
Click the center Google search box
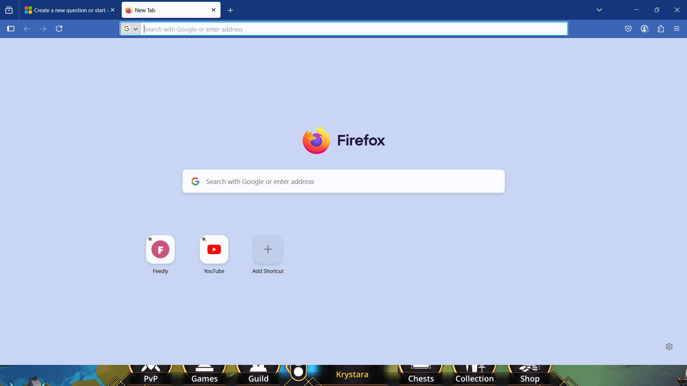[x=344, y=181]
